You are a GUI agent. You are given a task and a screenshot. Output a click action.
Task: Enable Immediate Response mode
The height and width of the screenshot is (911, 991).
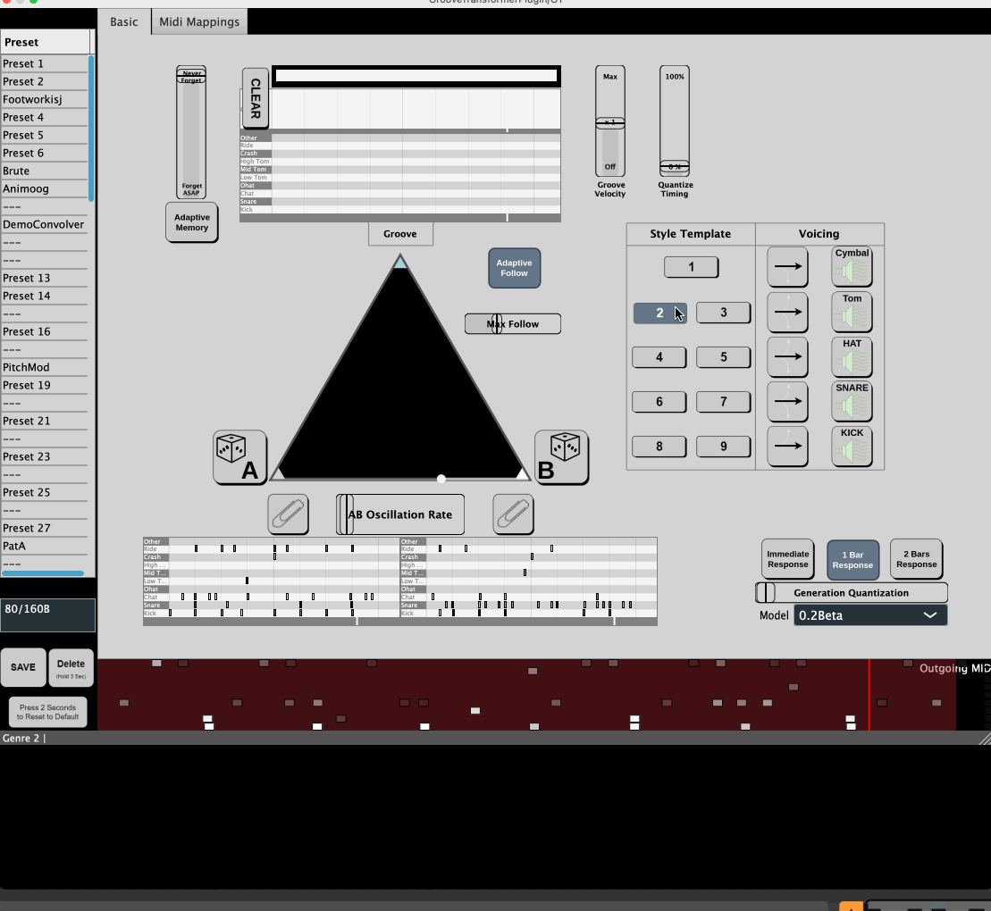(787, 559)
